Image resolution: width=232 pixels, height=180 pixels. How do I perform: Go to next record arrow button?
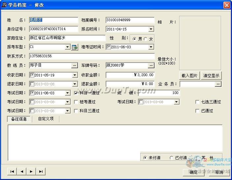[x=31, y=171]
